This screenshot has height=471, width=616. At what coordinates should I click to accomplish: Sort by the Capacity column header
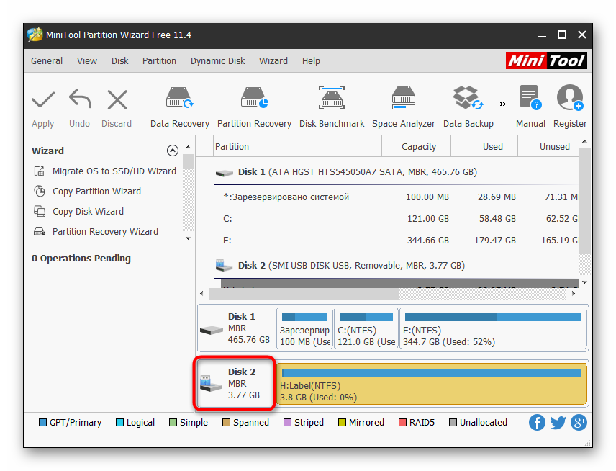point(419,146)
